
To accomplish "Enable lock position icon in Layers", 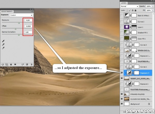I will click(x=133, y=10).
